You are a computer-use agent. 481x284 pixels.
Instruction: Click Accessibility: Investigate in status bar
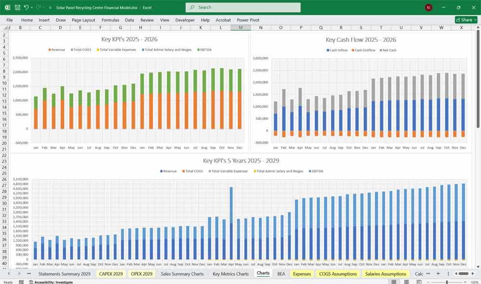coord(51,282)
